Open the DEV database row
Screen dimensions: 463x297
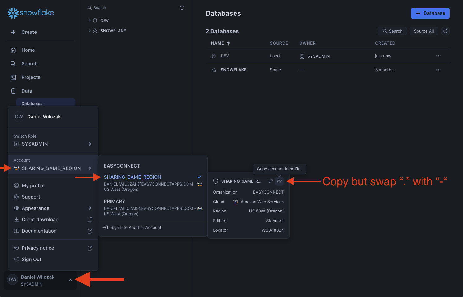point(327,56)
